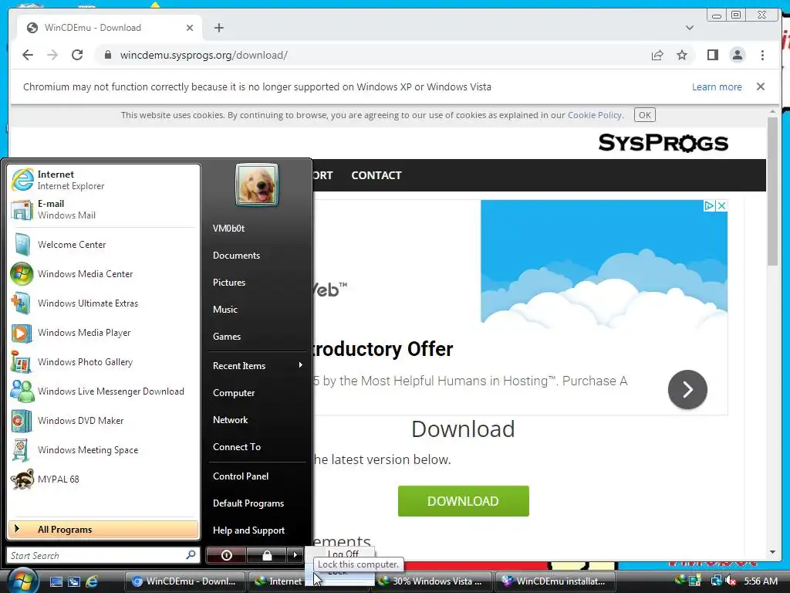Switch to WinCDEmu - Downl... taskbar button
The width and height of the screenshot is (790, 593).
[x=184, y=581]
